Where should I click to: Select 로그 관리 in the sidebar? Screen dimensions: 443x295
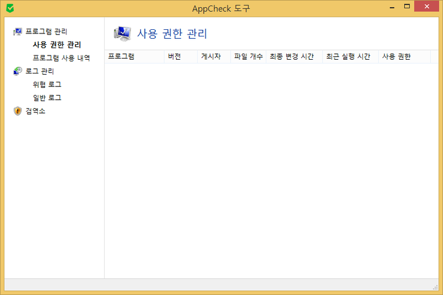click(40, 71)
